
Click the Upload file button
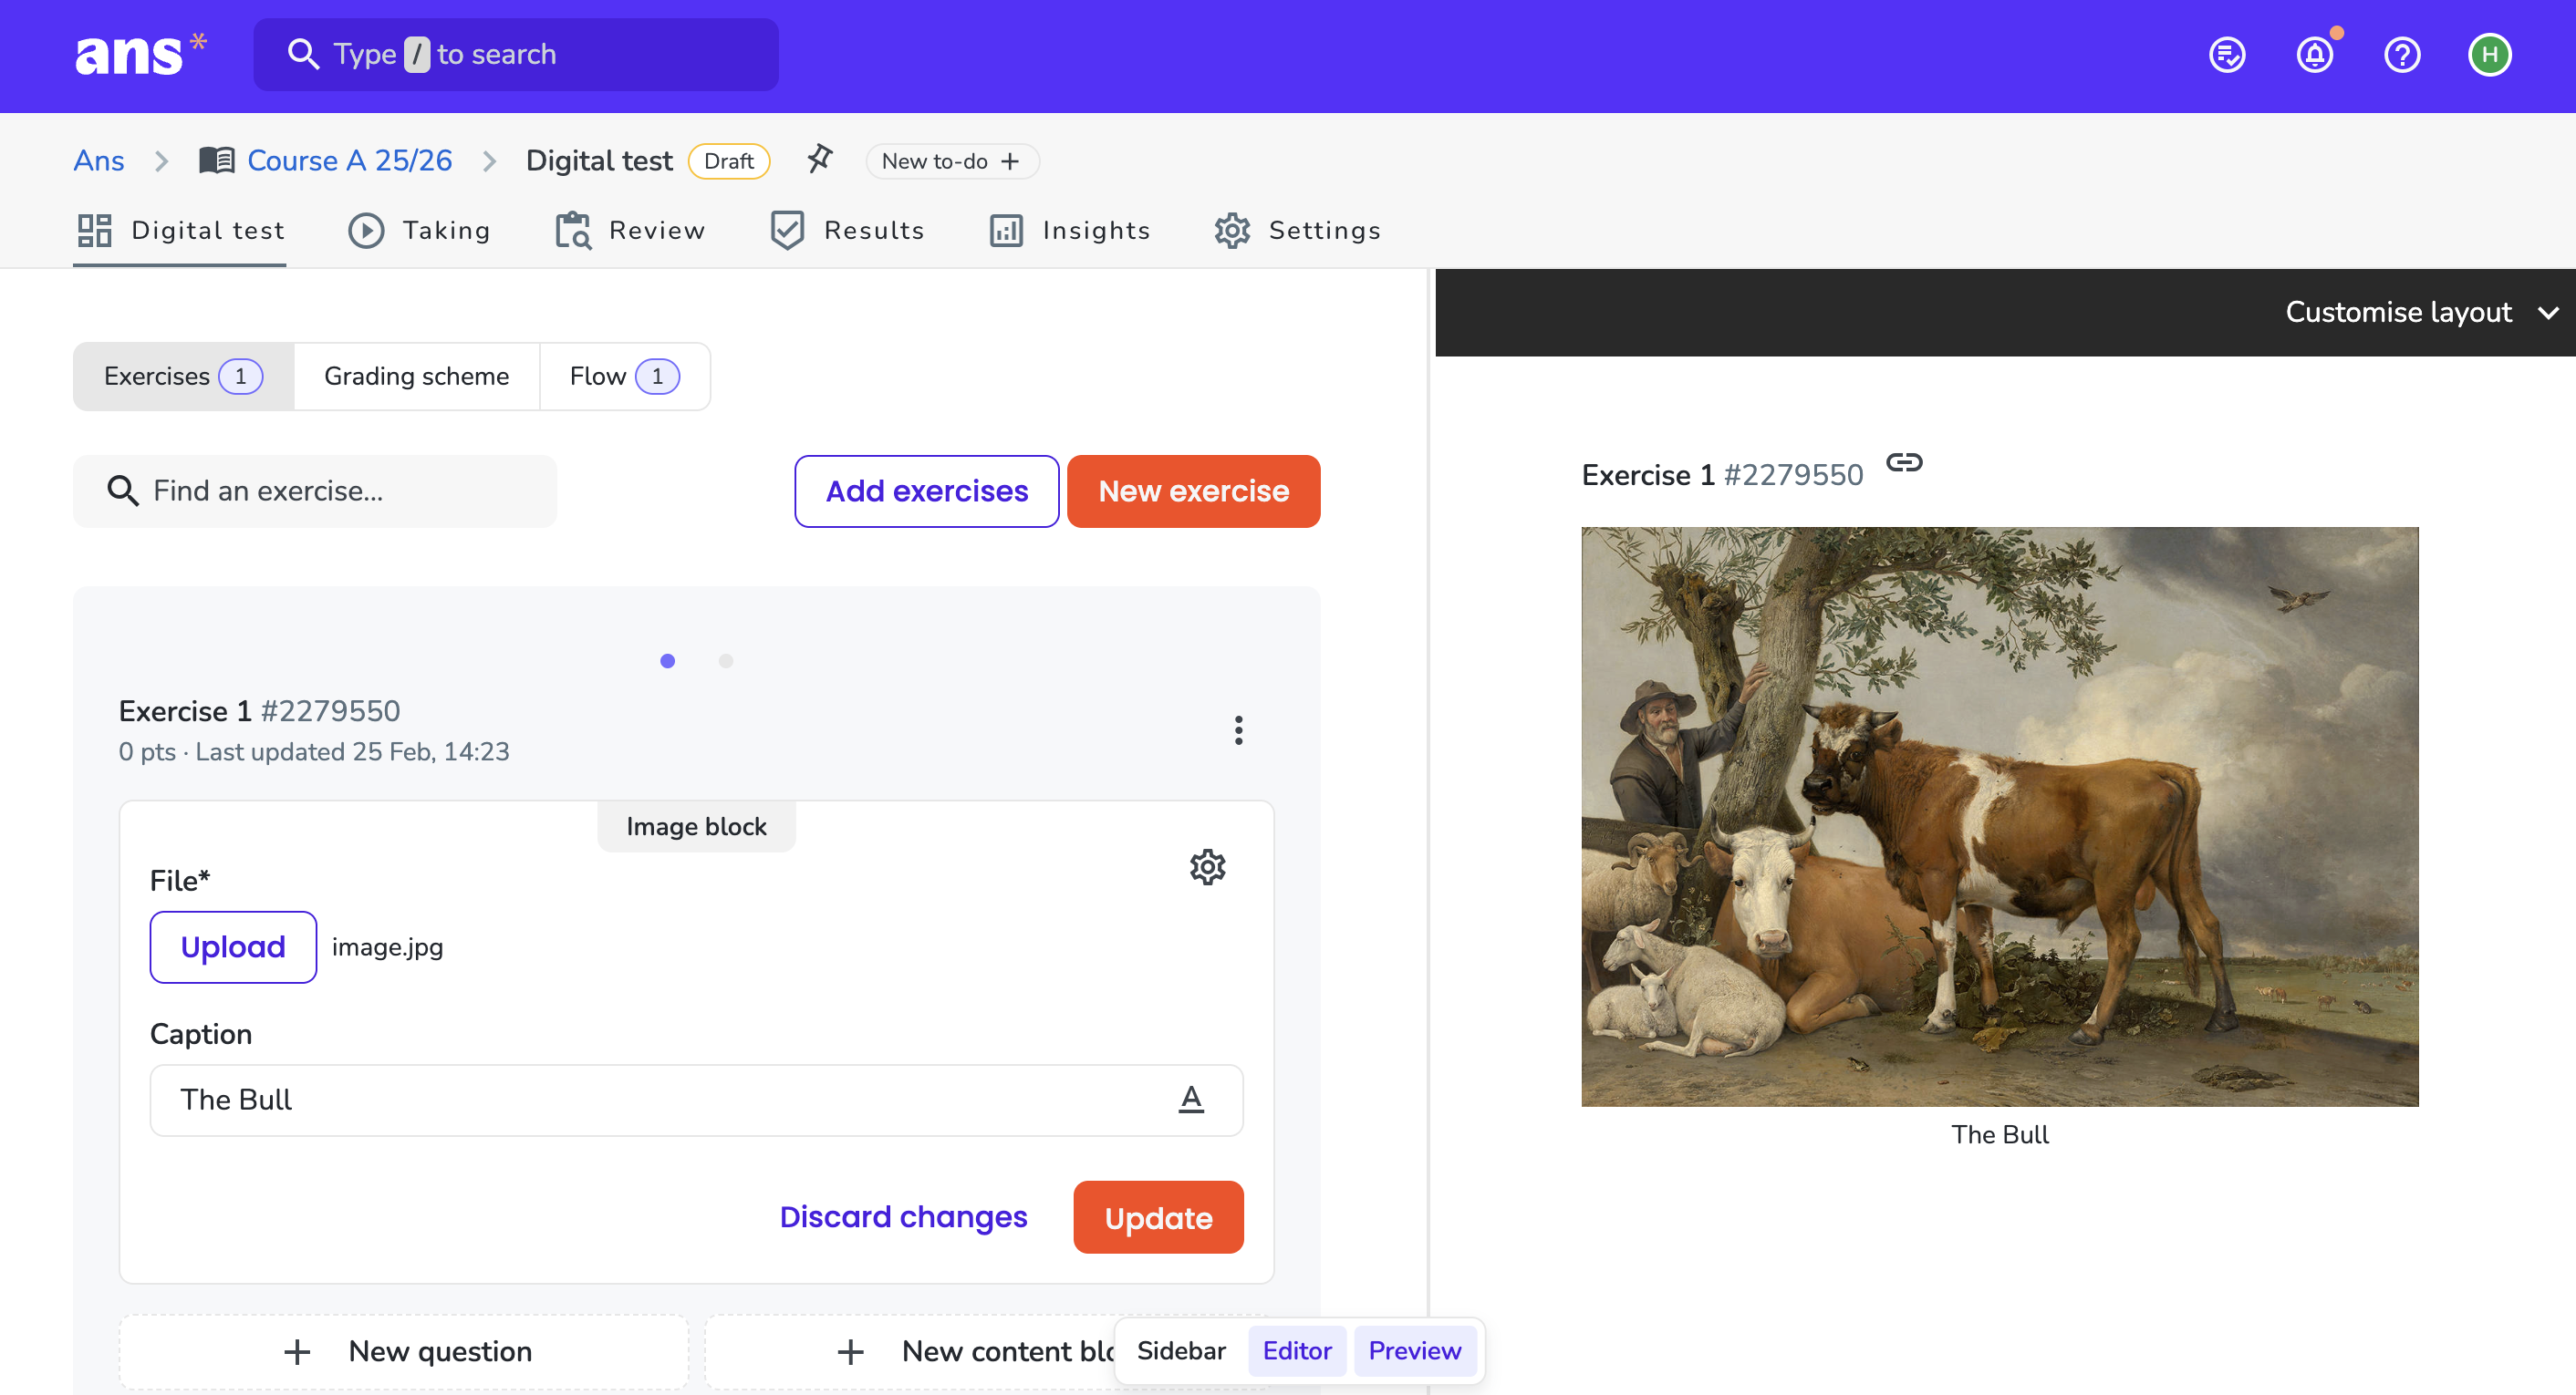point(233,947)
